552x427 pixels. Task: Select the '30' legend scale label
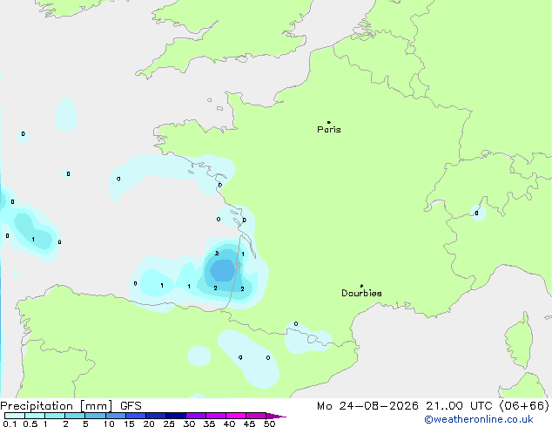(190, 424)
